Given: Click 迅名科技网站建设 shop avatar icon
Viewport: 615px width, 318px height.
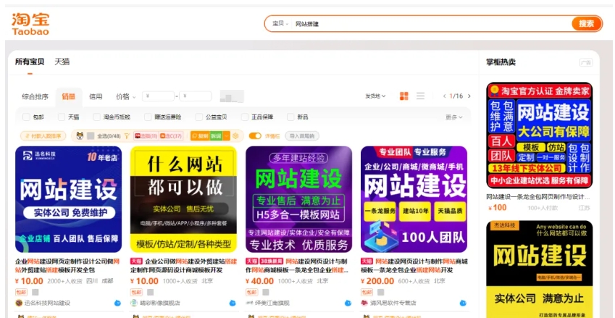Looking at the screenshot, I should click(19, 303).
